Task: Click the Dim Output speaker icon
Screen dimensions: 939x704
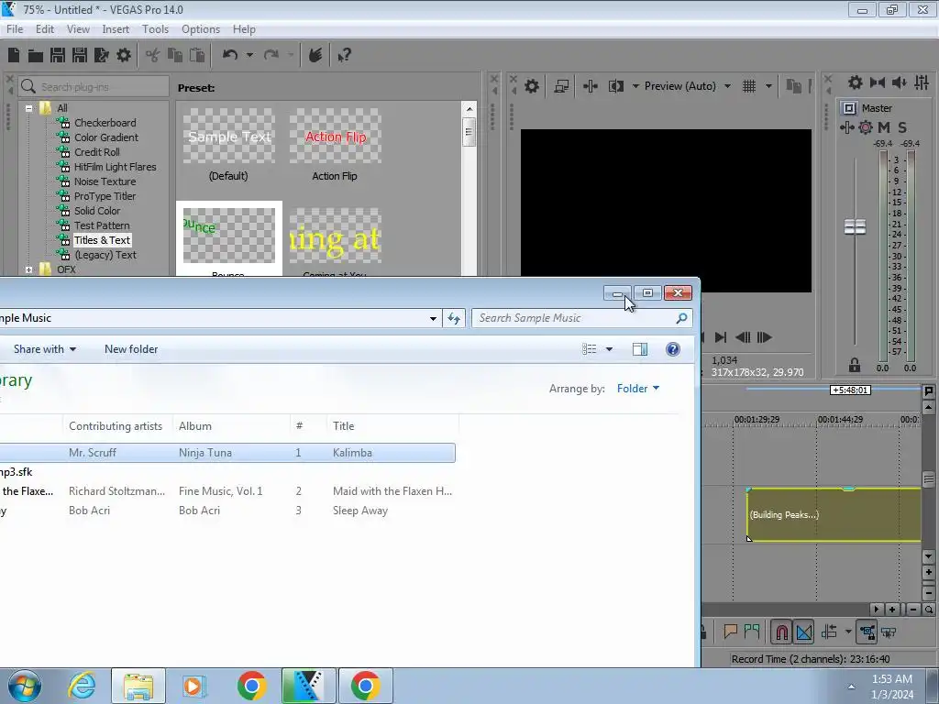Action: coord(899,82)
